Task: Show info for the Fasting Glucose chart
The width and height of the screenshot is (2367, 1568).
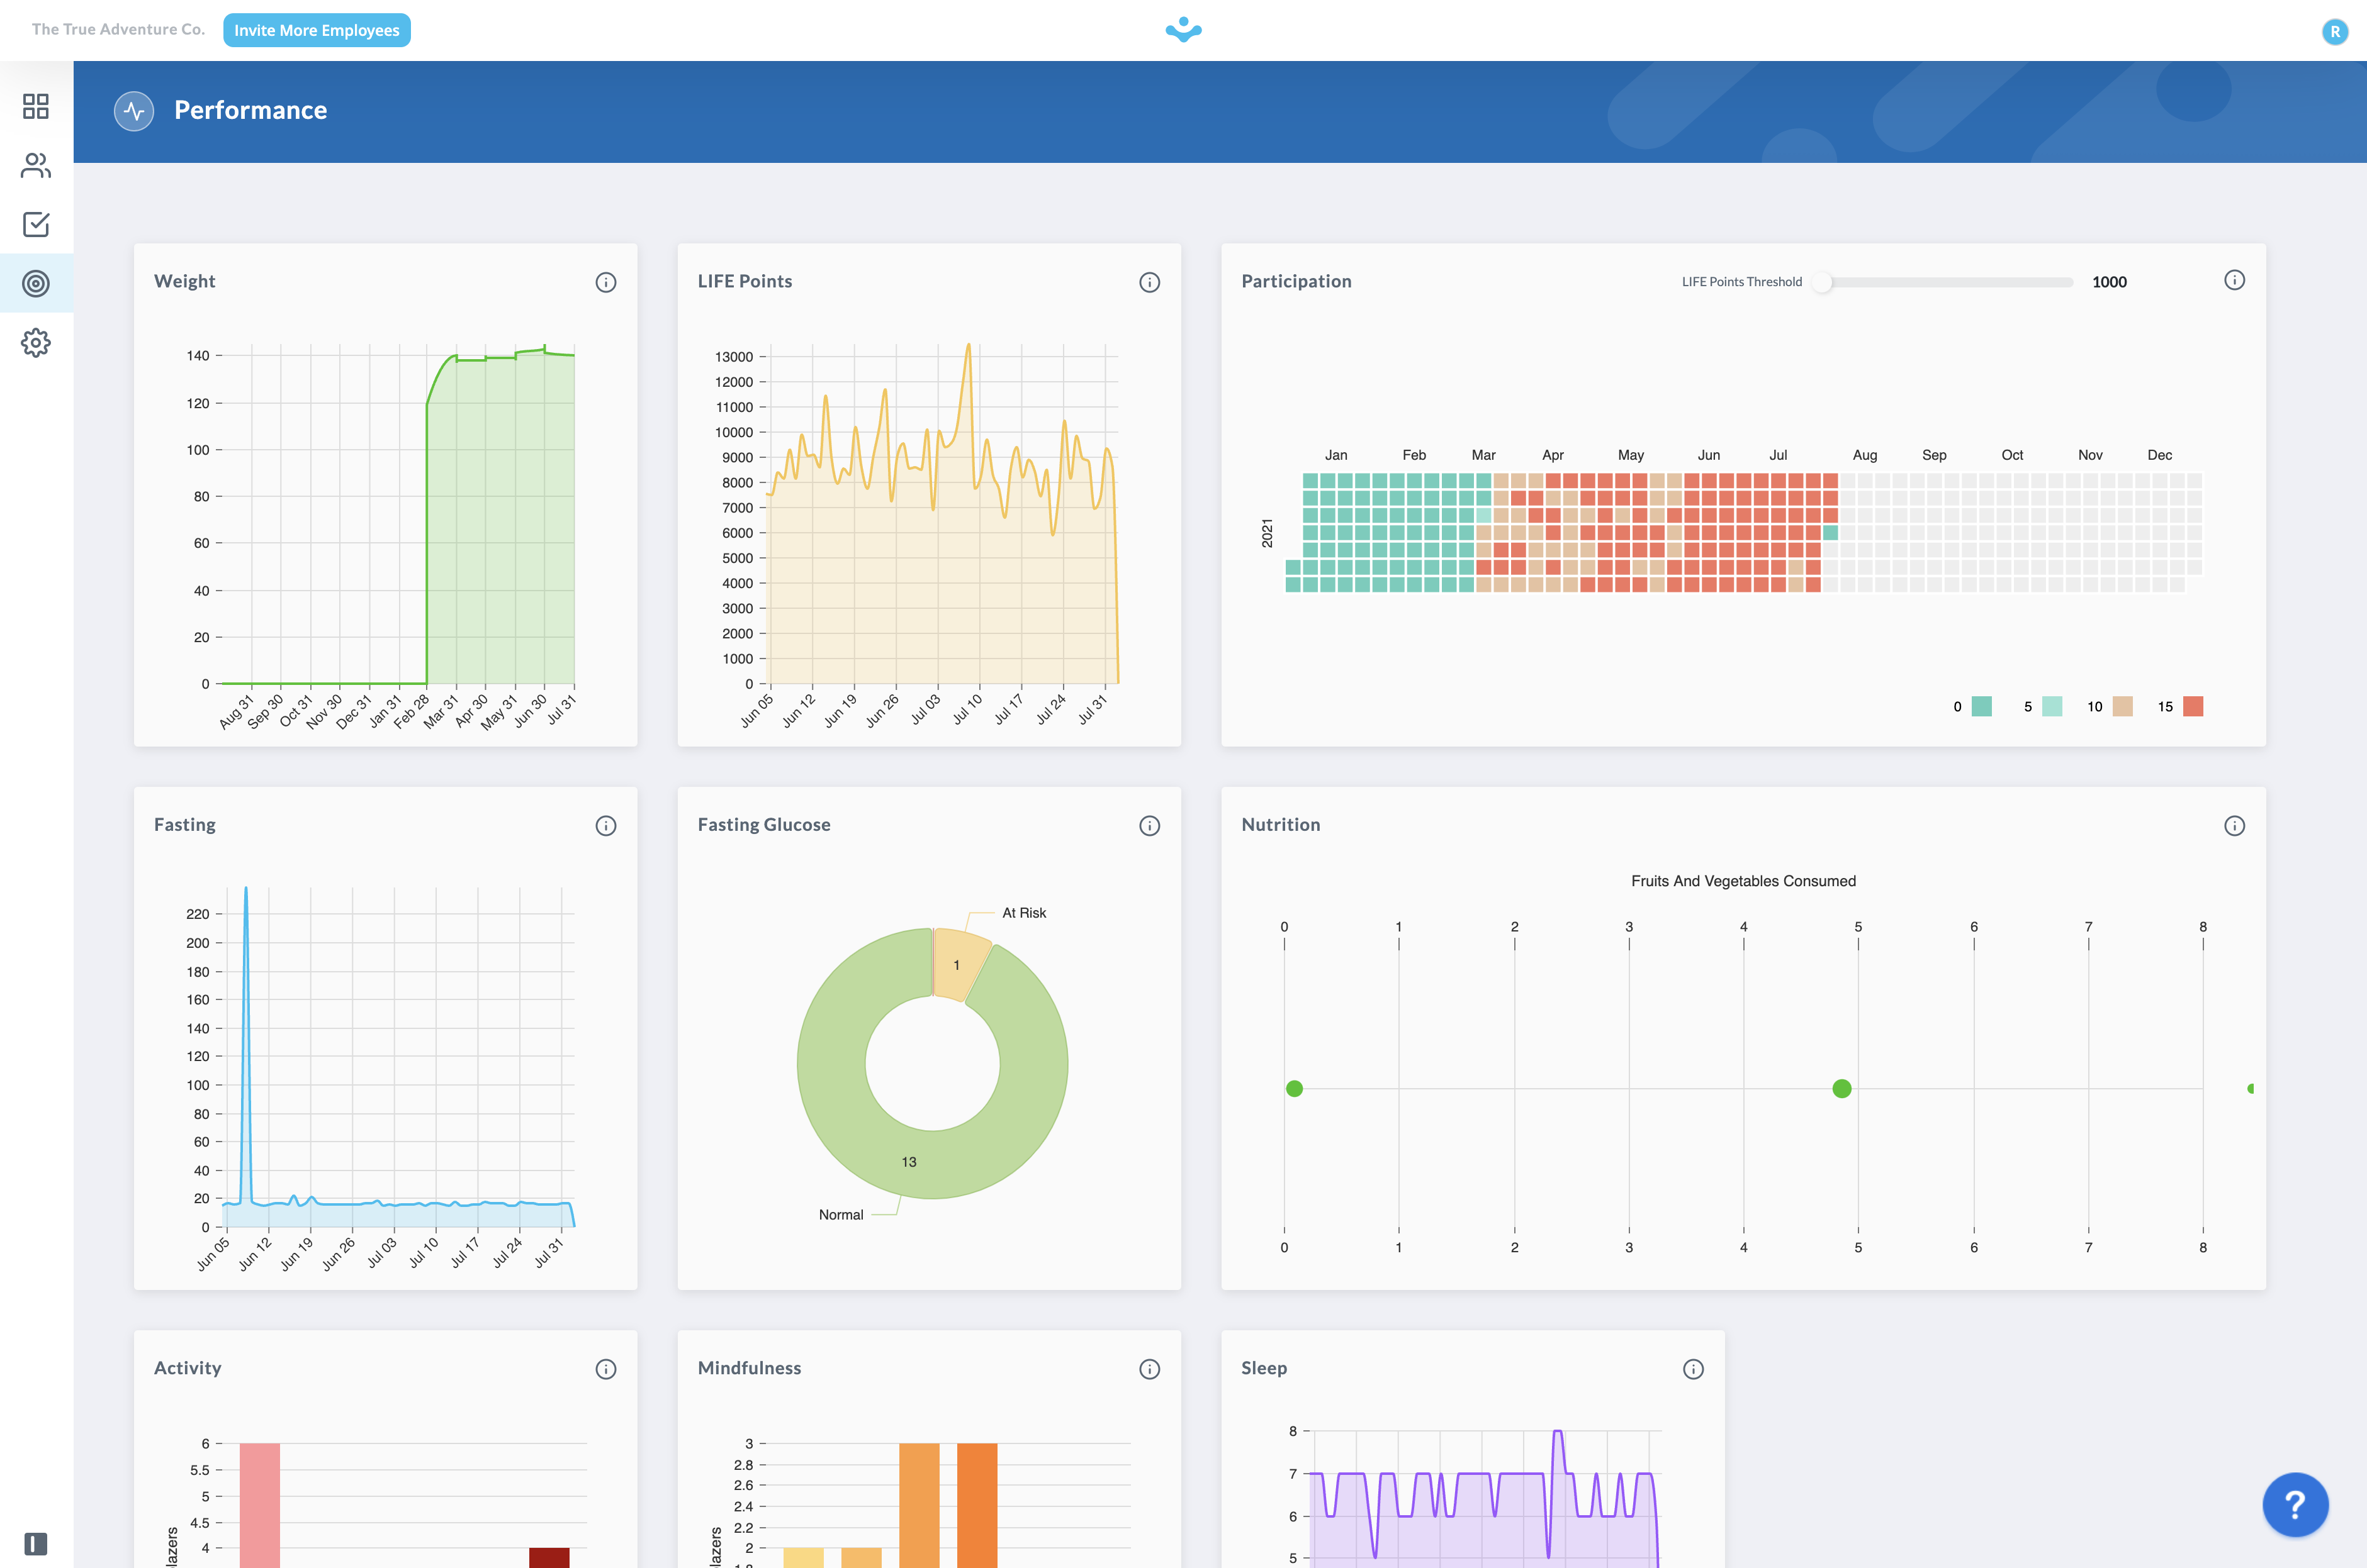Action: (1149, 826)
